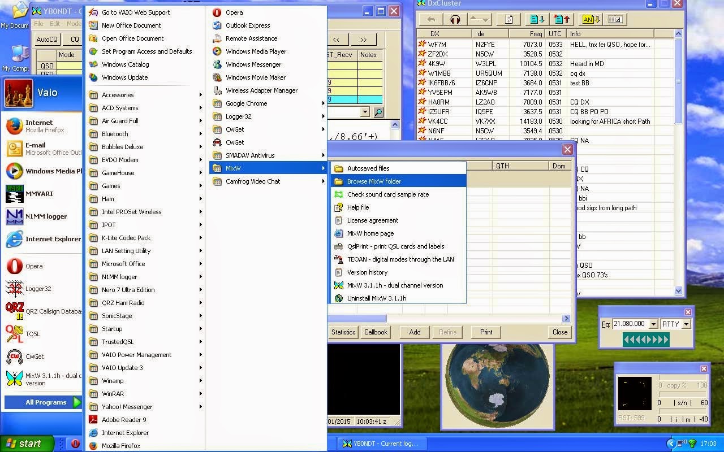Select Uninstall MixW 3.1.1h
The image size is (724, 452).
coord(398,298)
